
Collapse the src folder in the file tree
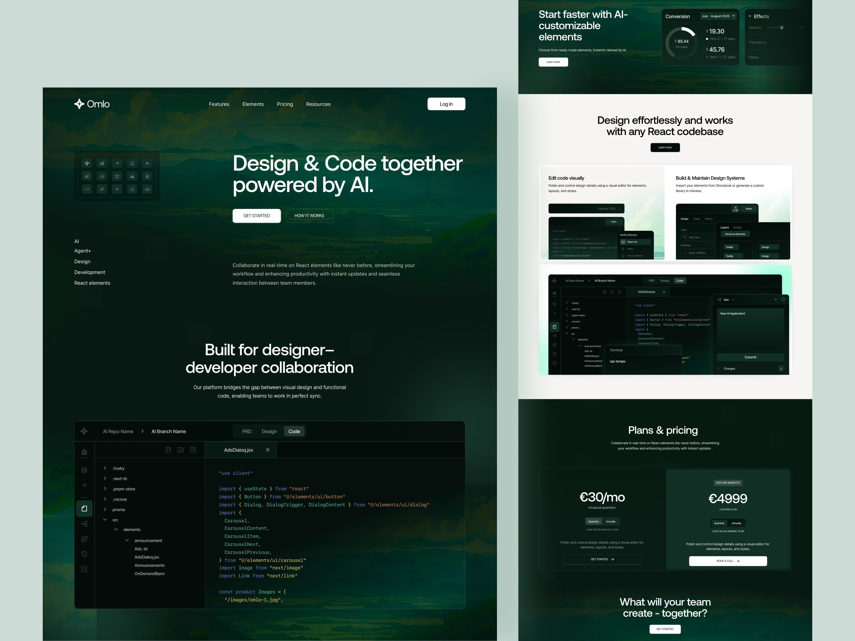105,520
